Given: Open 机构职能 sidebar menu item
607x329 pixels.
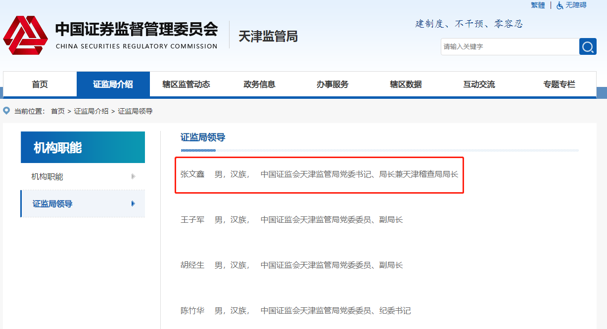Looking at the screenshot, I should click(x=83, y=176).
